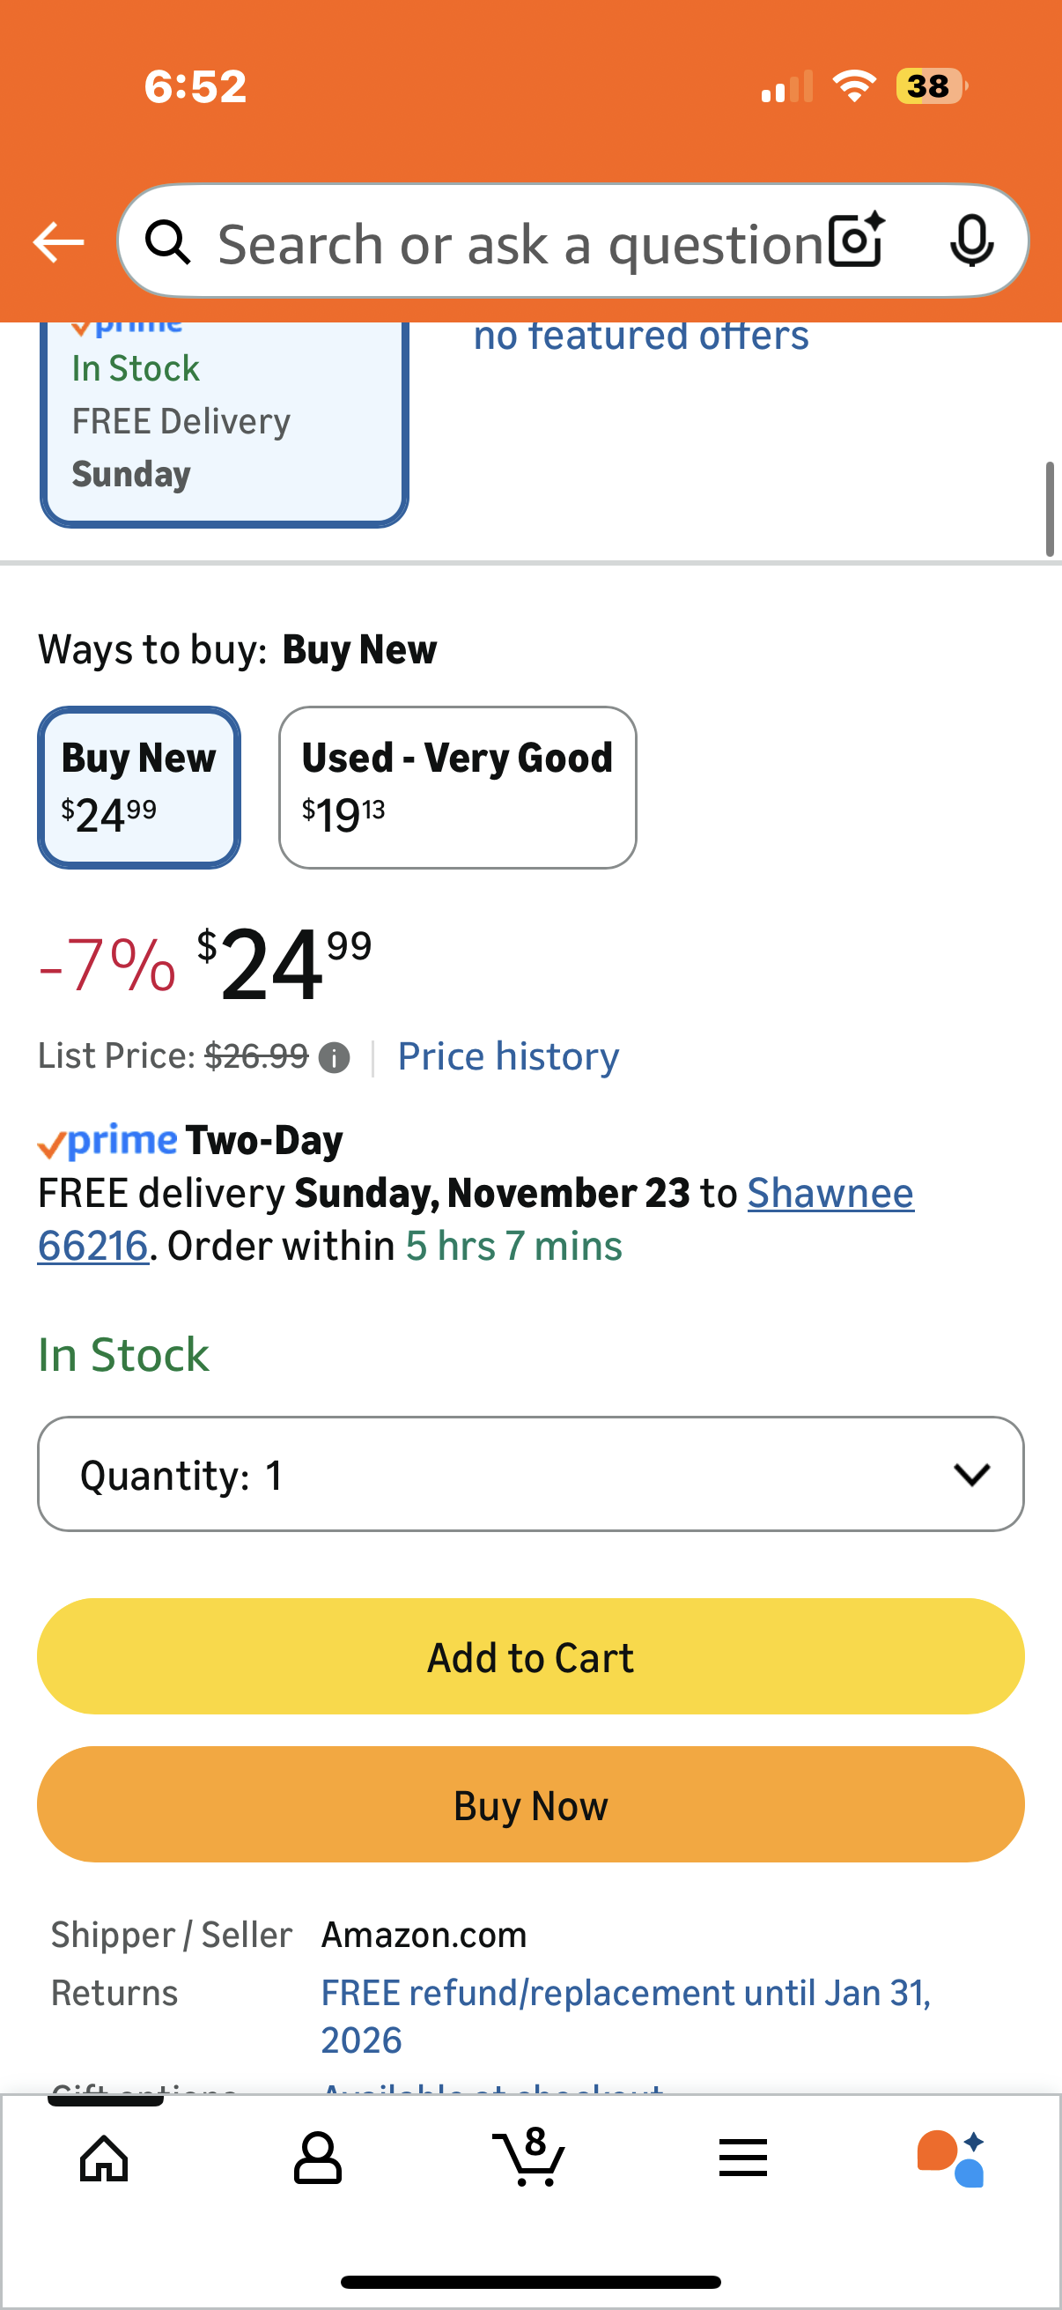1062x2310 pixels.
Task: Select the Prime In Stock offer card
Action: tap(224, 421)
